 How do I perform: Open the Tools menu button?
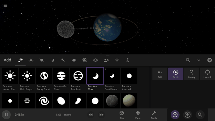[x=154, y=115]
